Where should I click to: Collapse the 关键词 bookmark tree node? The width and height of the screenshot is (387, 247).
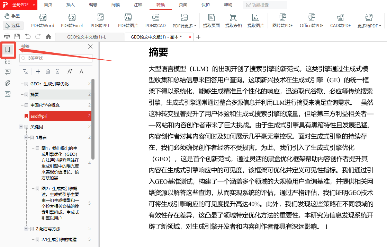pos(21,127)
